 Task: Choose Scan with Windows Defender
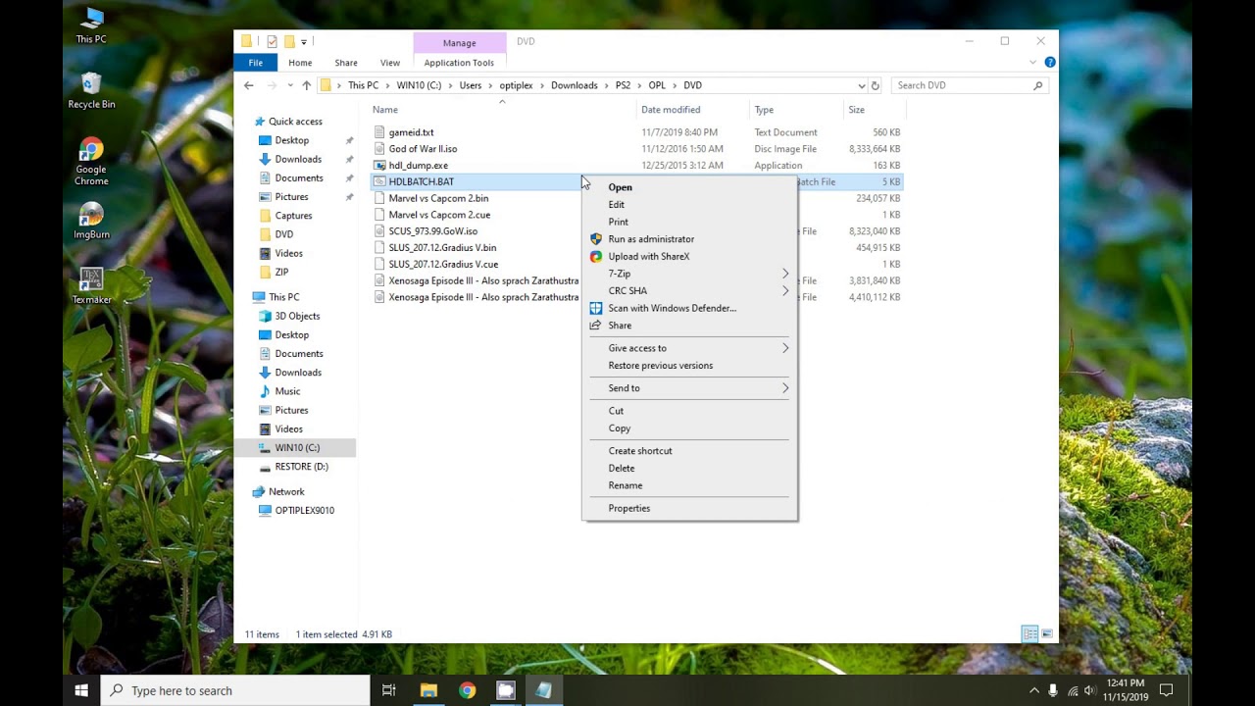click(689, 308)
